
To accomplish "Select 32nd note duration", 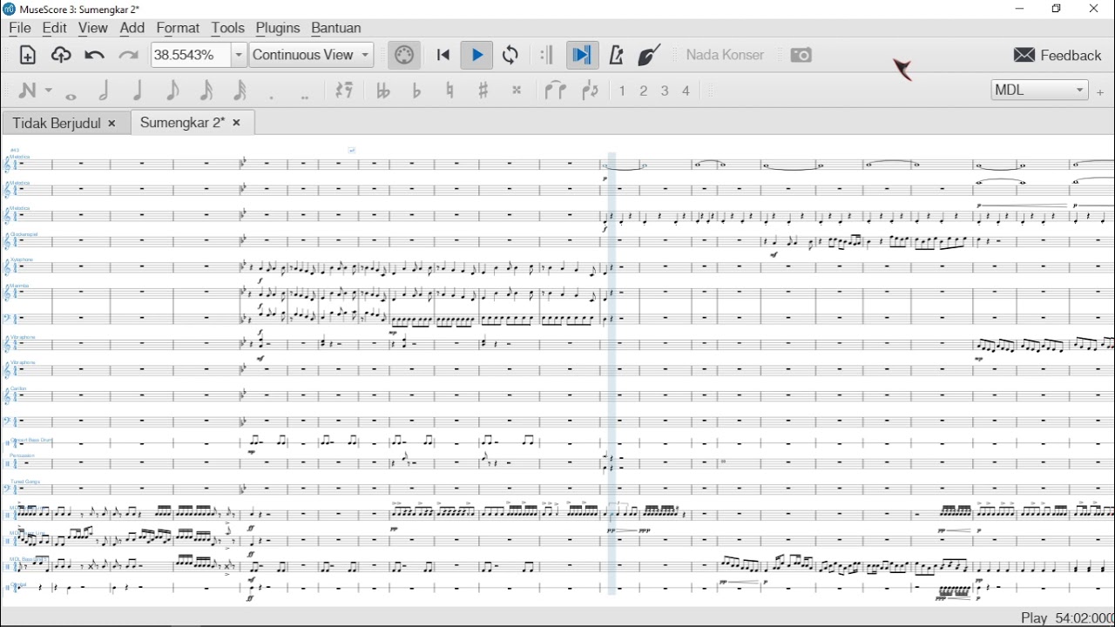I will [x=240, y=91].
